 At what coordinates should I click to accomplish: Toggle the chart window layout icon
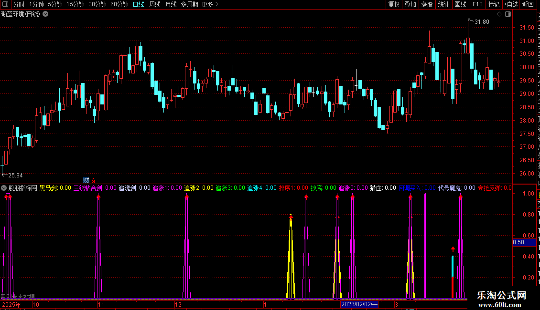point(508,14)
